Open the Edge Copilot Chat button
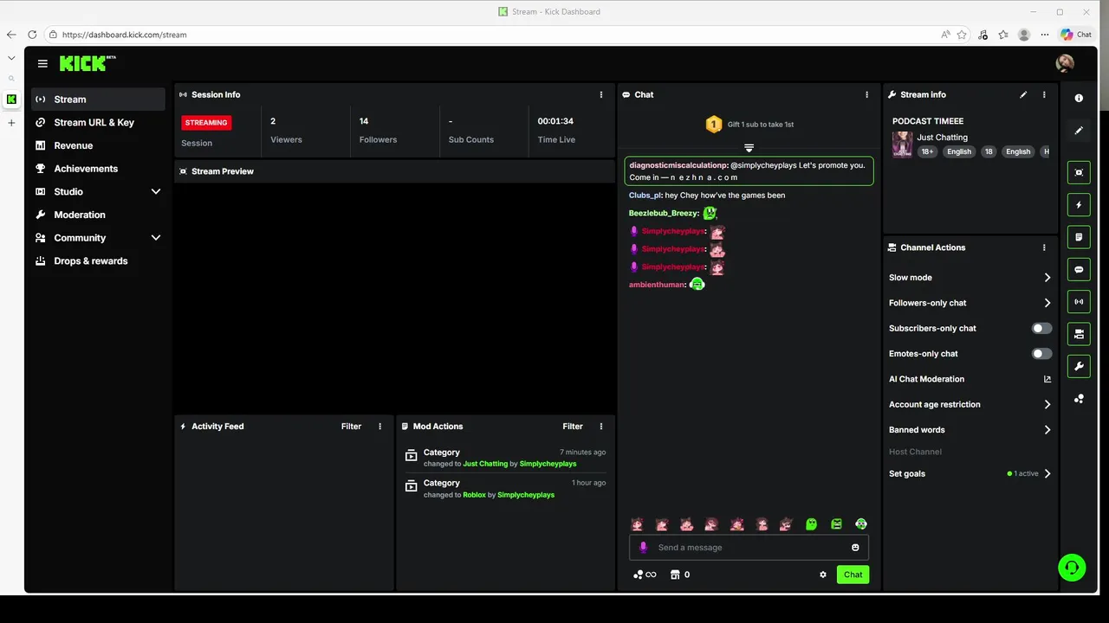Viewport: 1109px width, 623px height. click(x=1076, y=35)
